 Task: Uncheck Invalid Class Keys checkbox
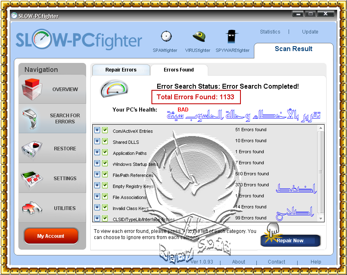tap(105, 208)
